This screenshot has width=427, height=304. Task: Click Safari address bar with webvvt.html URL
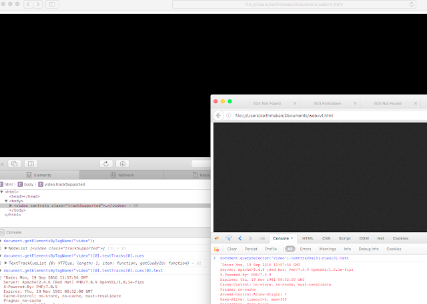294,5
